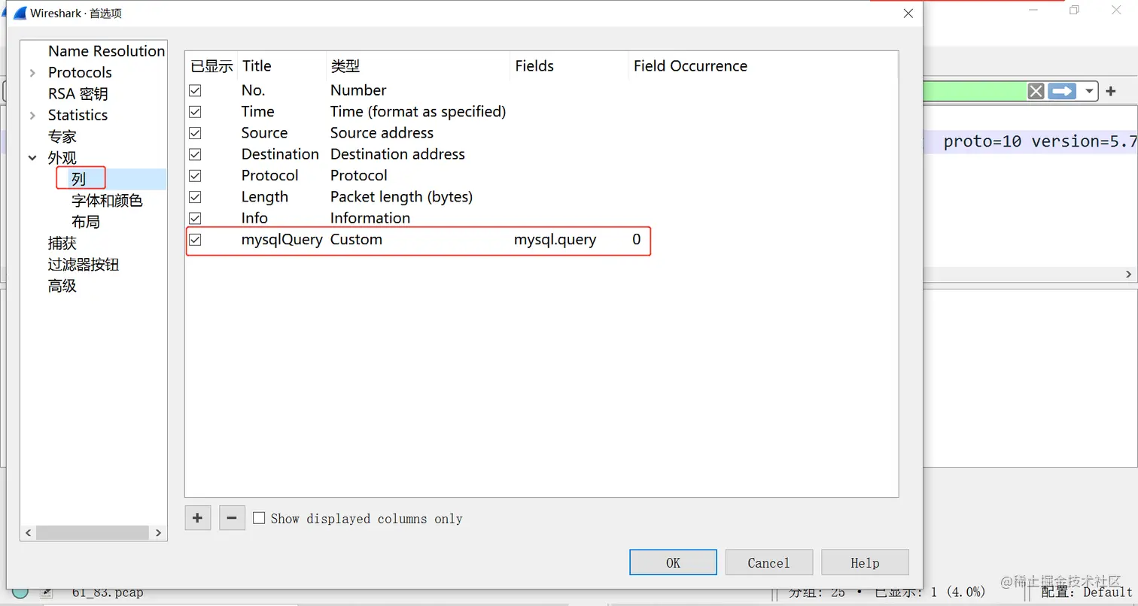Select the Length title cell
This screenshot has width=1138, height=606.
tap(264, 197)
